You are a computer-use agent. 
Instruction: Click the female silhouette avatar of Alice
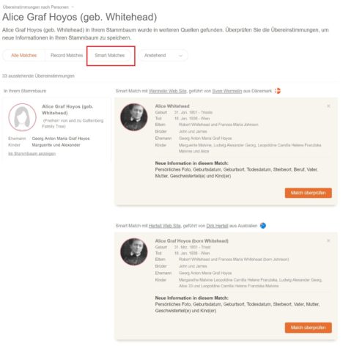click(22, 117)
